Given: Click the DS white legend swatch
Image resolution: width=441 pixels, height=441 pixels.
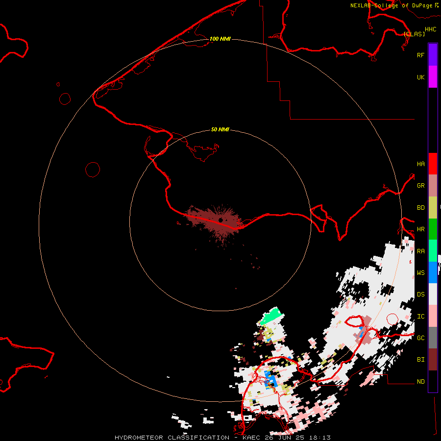Looking at the screenshot, I should [x=433, y=294].
